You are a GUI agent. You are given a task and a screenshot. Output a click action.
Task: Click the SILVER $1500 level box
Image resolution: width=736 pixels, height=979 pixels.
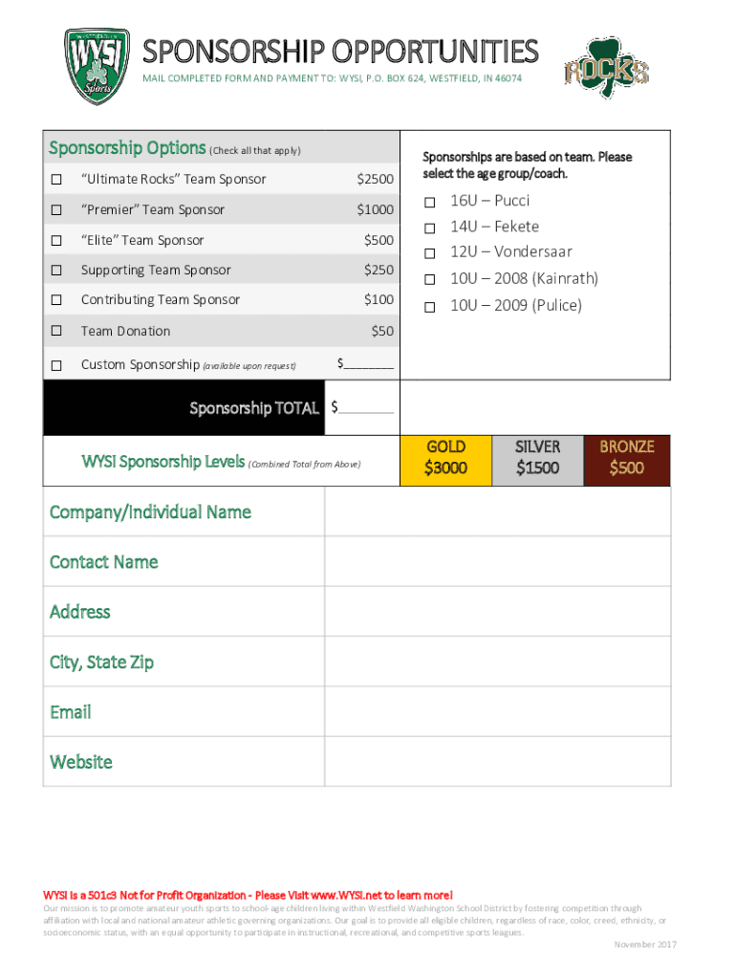tap(537, 459)
